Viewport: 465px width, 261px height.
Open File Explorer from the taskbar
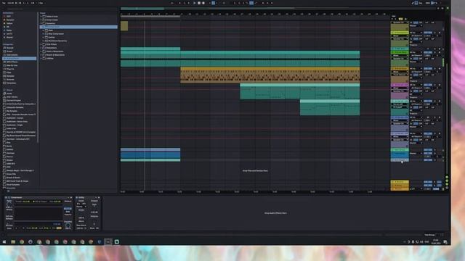tap(13, 241)
